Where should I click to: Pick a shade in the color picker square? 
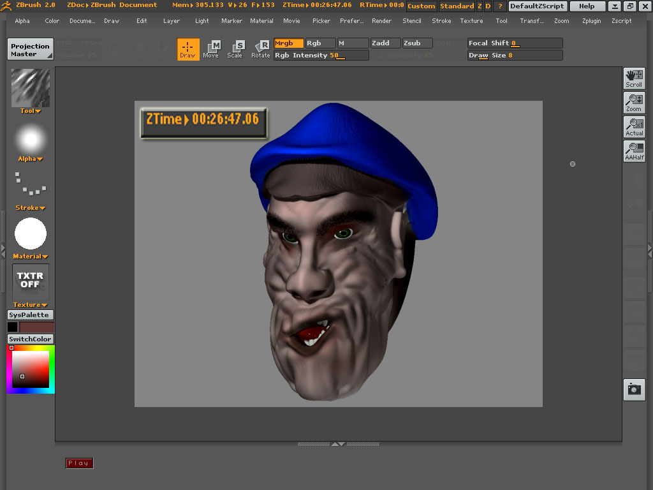point(31,369)
